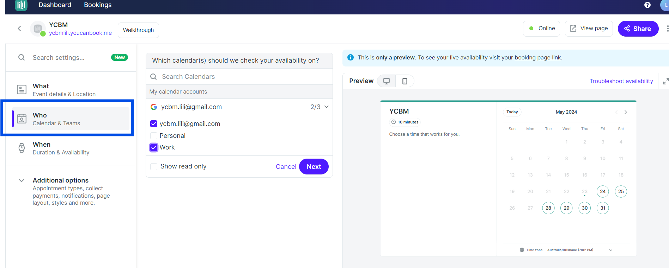Click the time zone globe icon

click(x=522, y=250)
